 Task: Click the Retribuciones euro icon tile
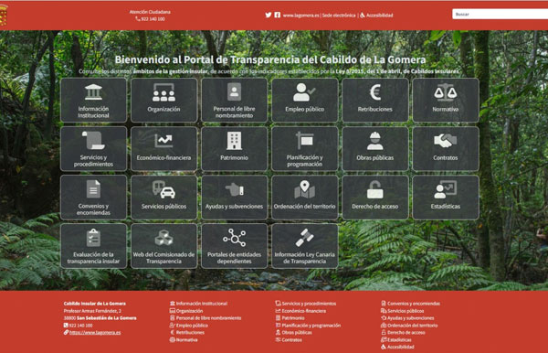click(375, 100)
